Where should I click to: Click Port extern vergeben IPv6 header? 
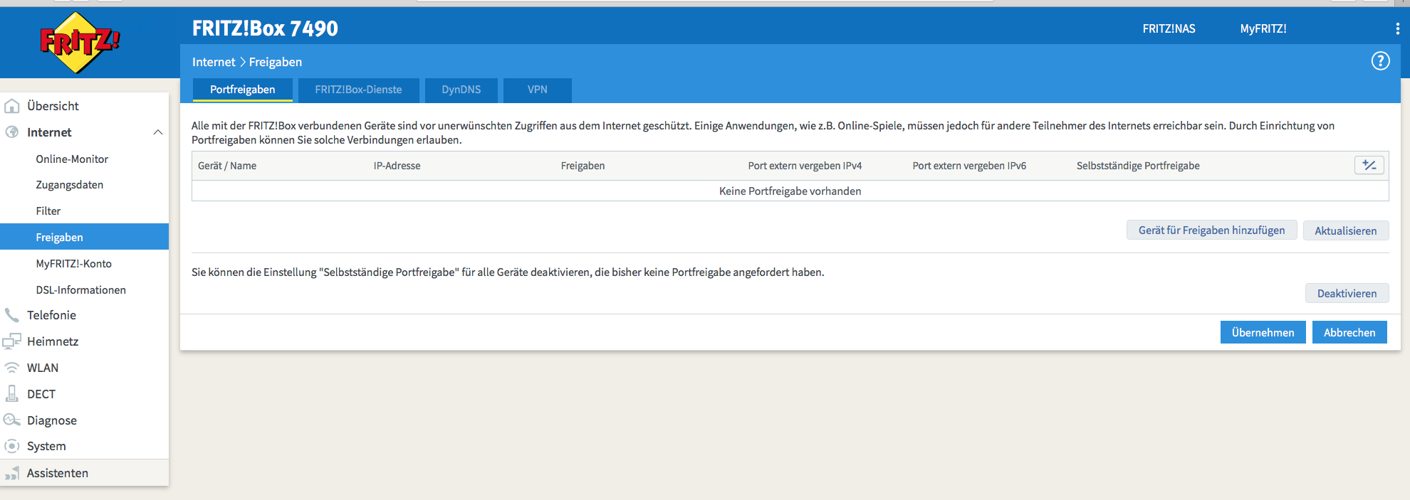tap(969, 166)
